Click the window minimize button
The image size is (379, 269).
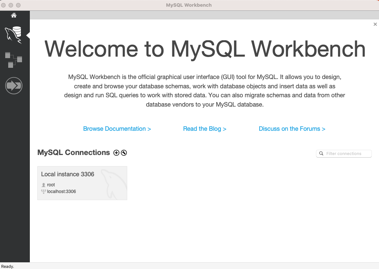[x=11, y=5]
